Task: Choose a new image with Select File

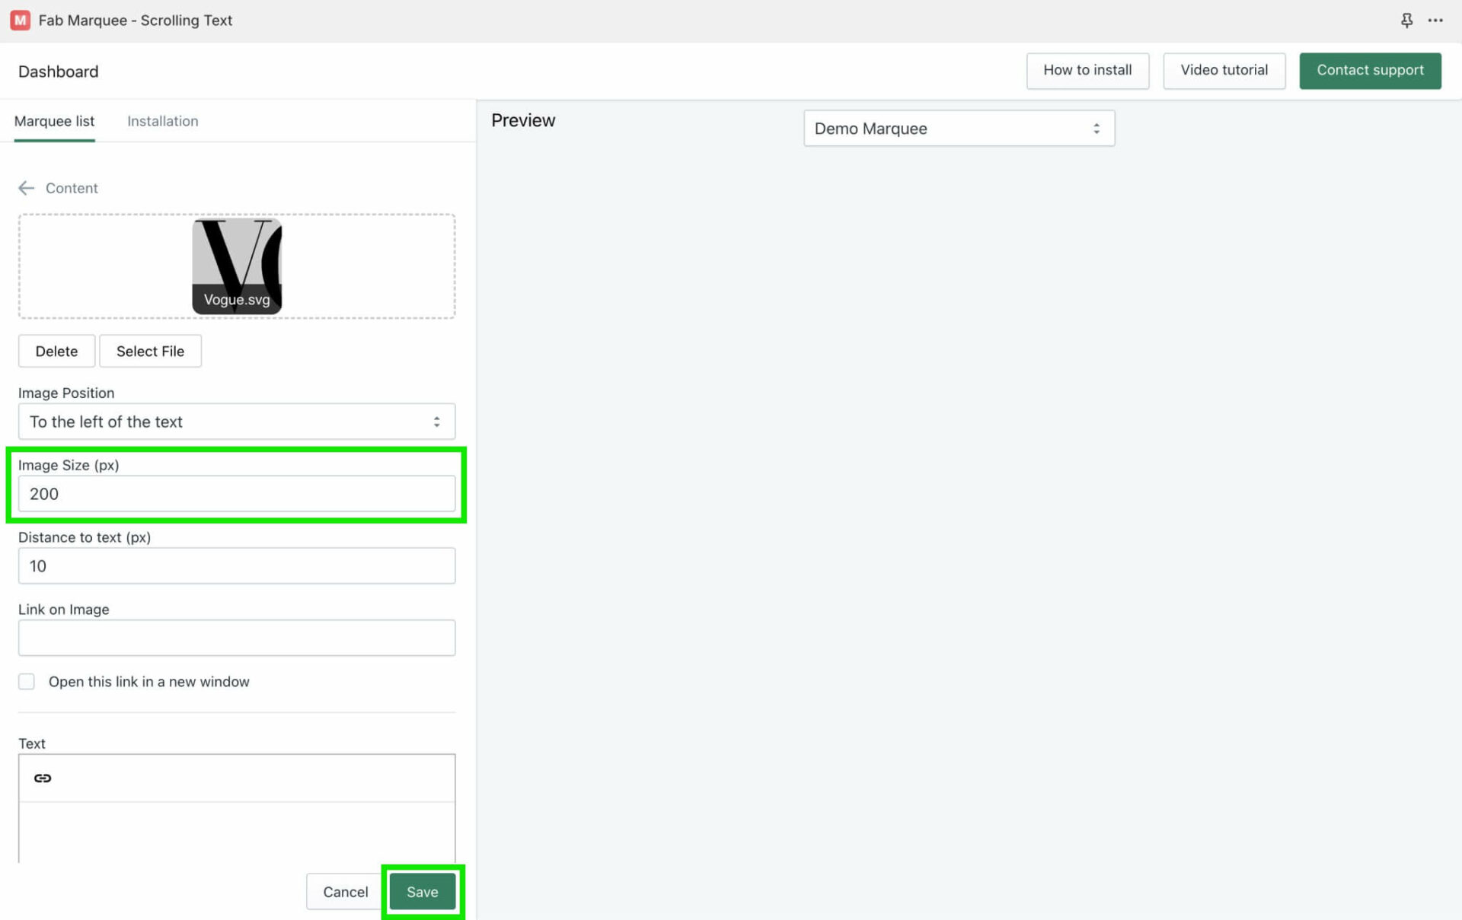Action: (x=150, y=351)
